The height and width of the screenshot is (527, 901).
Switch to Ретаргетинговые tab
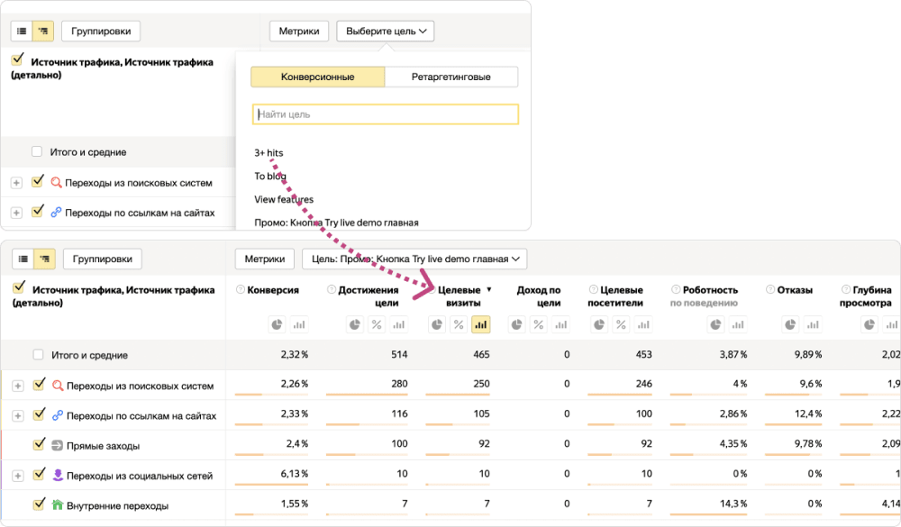coord(450,77)
